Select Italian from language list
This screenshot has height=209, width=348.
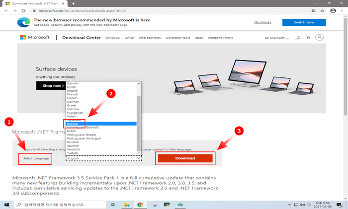pos(72,116)
